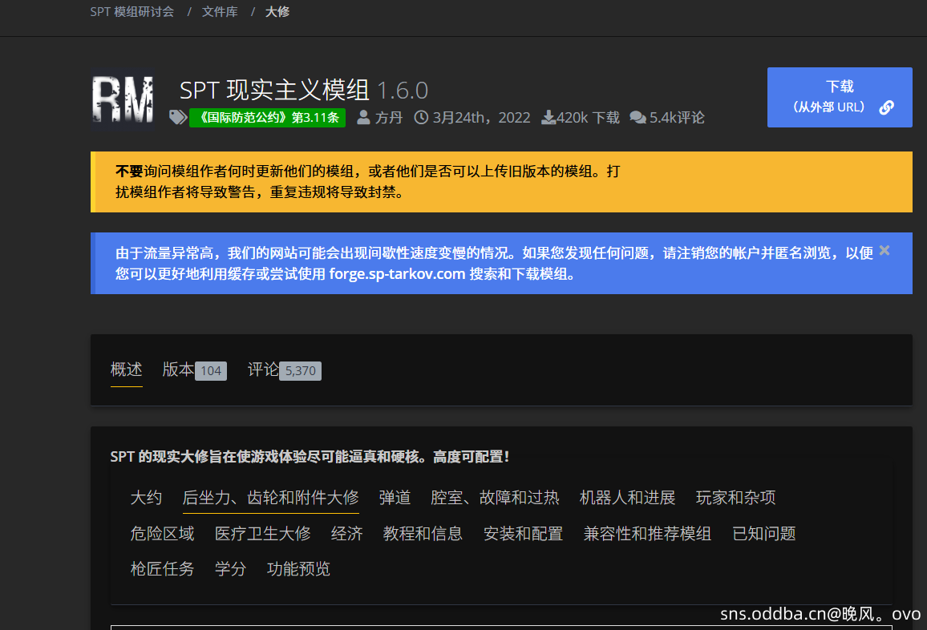This screenshot has height=630, width=927.
Task: Open the 医疗卫生大修 tab
Action: tap(262, 534)
